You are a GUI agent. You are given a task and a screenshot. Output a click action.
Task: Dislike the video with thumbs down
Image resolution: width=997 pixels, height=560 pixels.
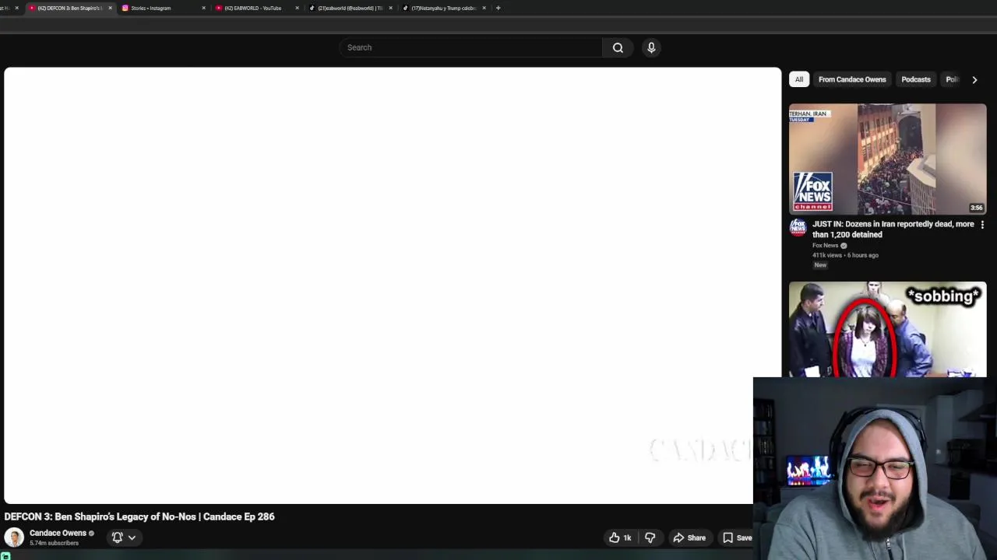(650, 537)
